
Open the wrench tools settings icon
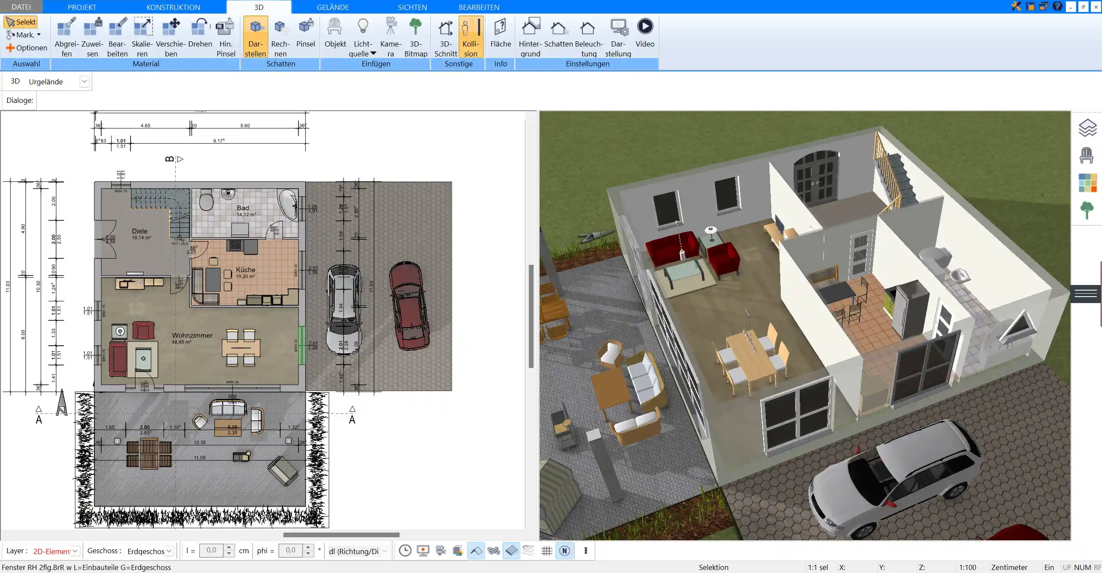[x=1016, y=6]
